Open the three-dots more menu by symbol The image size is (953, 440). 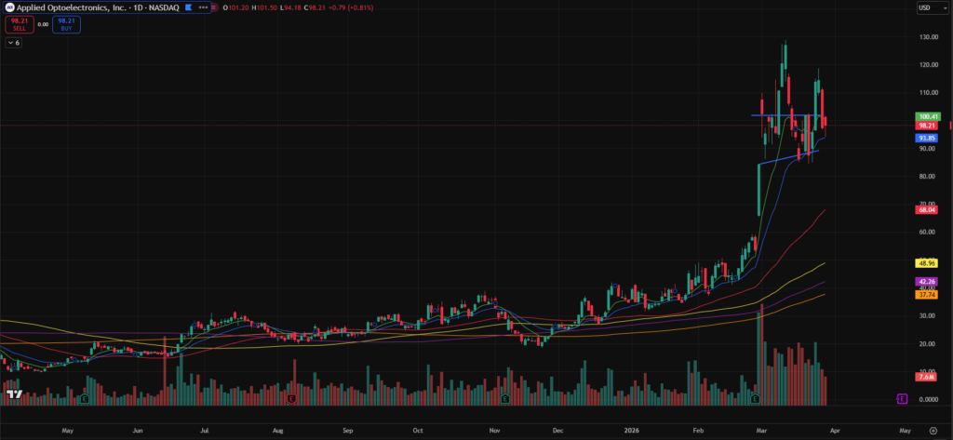point(202,7)
